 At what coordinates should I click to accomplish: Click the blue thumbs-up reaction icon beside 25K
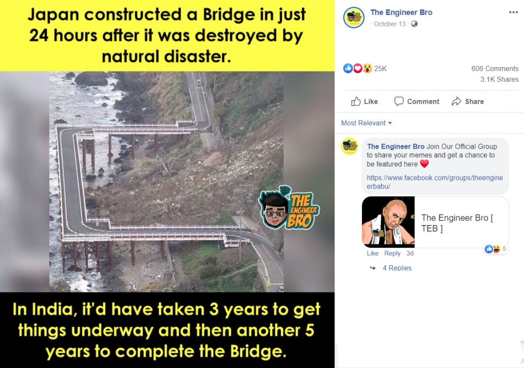(x=348, y=68)
